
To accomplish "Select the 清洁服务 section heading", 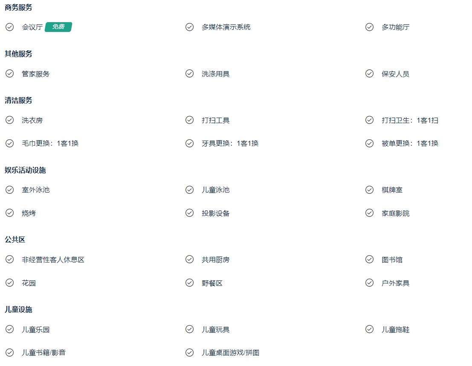I will (18, 100).
